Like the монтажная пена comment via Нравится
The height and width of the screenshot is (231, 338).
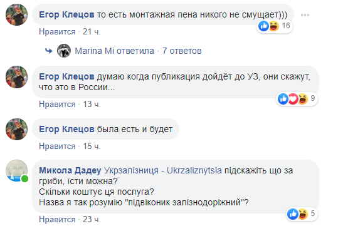click(x=57, y=32)
